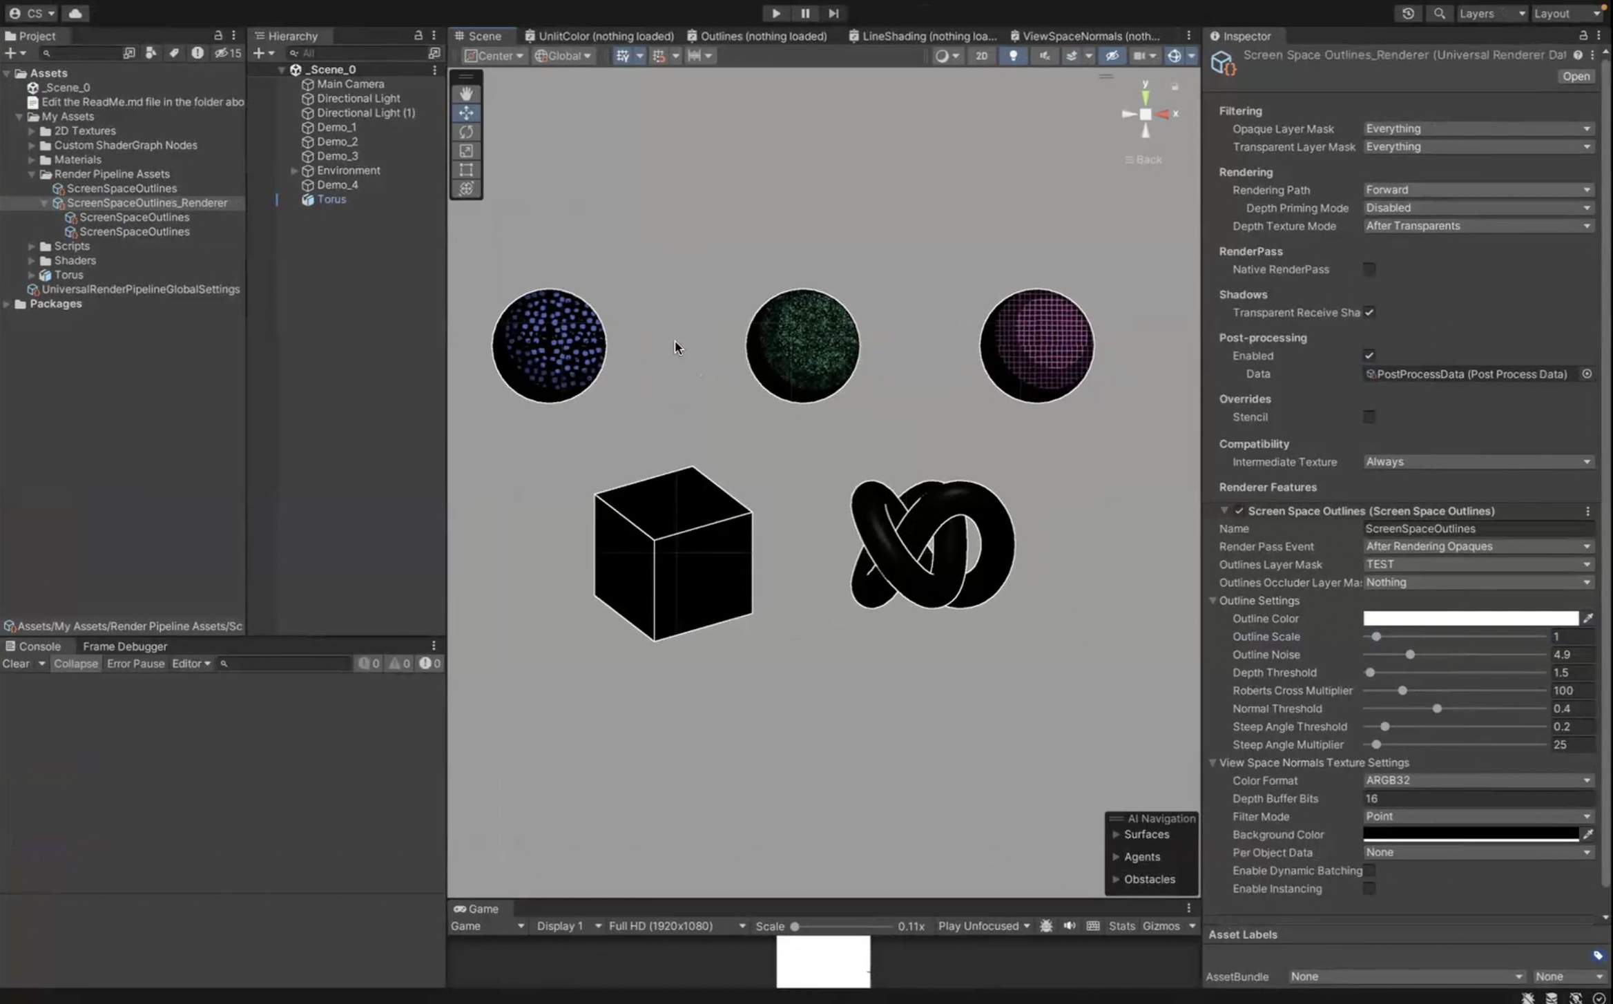Enable Native RenderPass checkbox

point(1369,269)
